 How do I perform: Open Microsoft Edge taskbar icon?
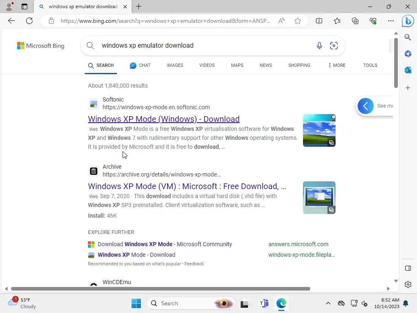(x=281, y=303)
